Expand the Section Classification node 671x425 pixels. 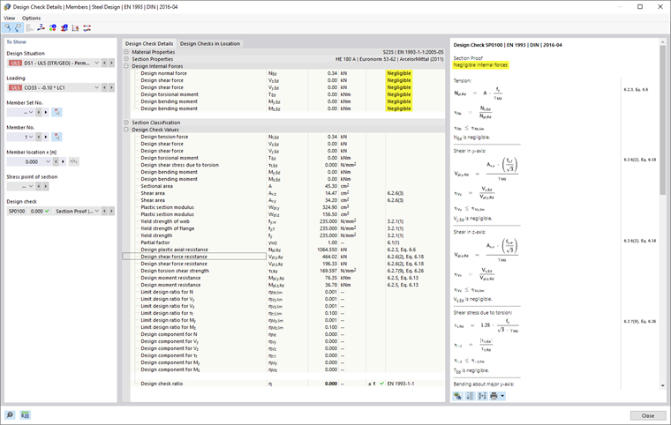click(126, 123)
